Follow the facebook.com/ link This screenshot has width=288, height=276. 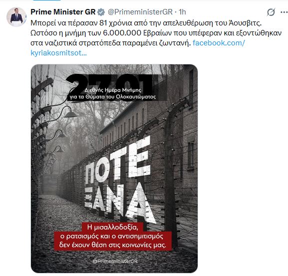point(219,43)
